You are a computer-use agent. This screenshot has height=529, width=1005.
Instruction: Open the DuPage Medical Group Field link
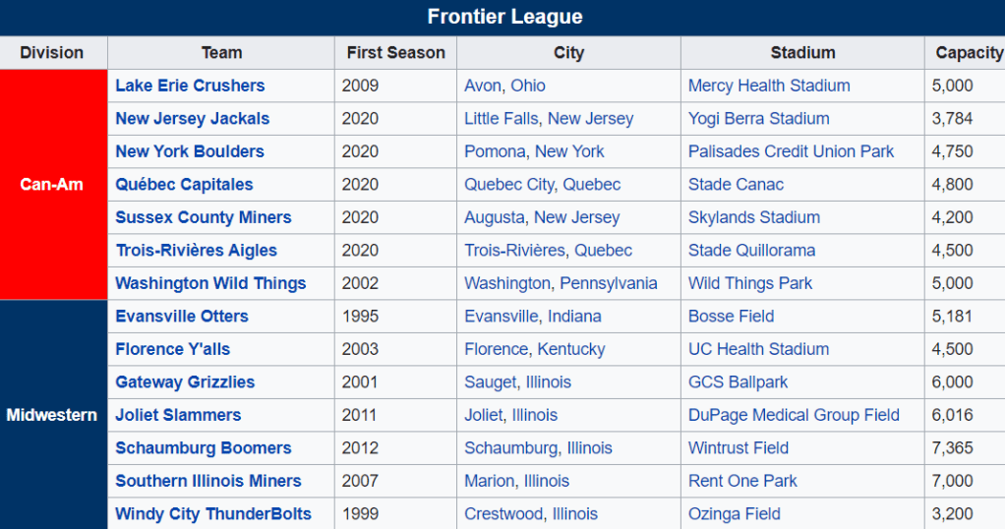click(794, 415)
